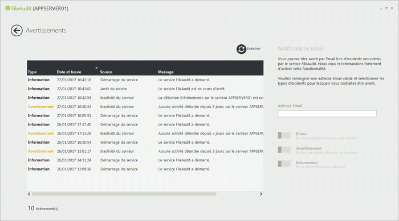Image resolution: width=399 pixels, height=221 pixels.
Task: Click the left scroll arrow of the event list
Action: point(29,194)
